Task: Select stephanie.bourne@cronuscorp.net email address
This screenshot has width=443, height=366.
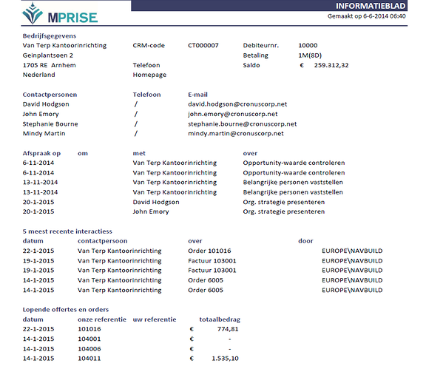Action: coord(242,124)
